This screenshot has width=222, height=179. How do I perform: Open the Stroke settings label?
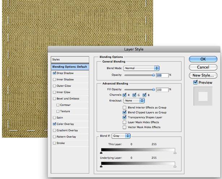[61, 143]
